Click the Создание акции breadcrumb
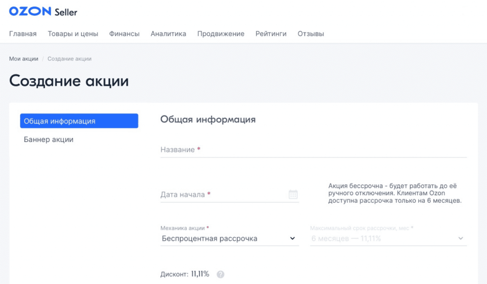Image resolution: width=487 pixels, height=284 pixels. point(69,59)
